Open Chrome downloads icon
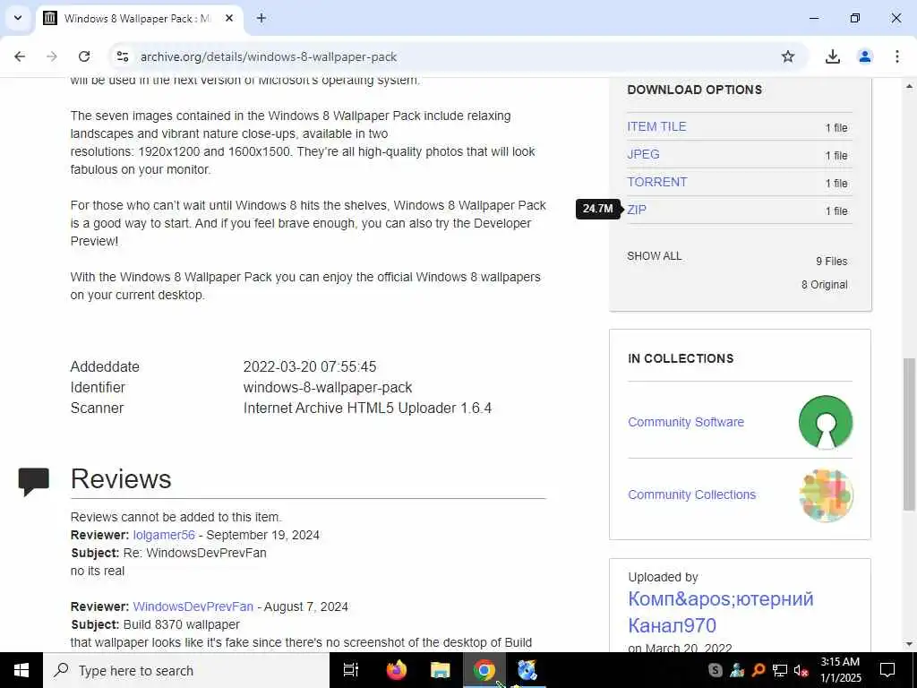Viewport: 917px width, 688px height. 832,56
